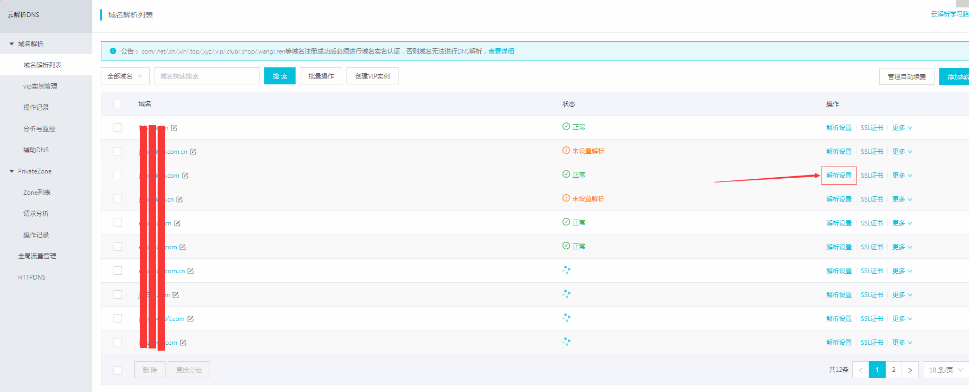
Task: Collapse the PrivateZone sidebar group
Action: click(x=12, y=171)
